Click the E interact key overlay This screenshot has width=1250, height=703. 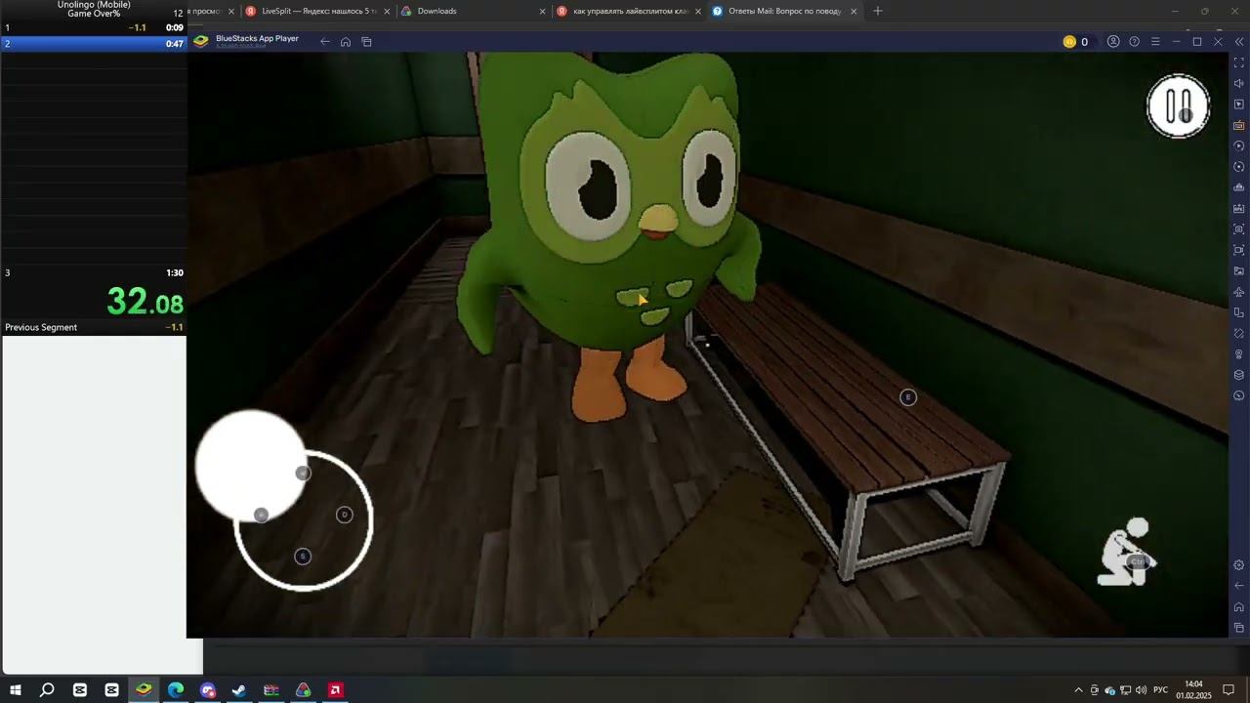point(908,397)
